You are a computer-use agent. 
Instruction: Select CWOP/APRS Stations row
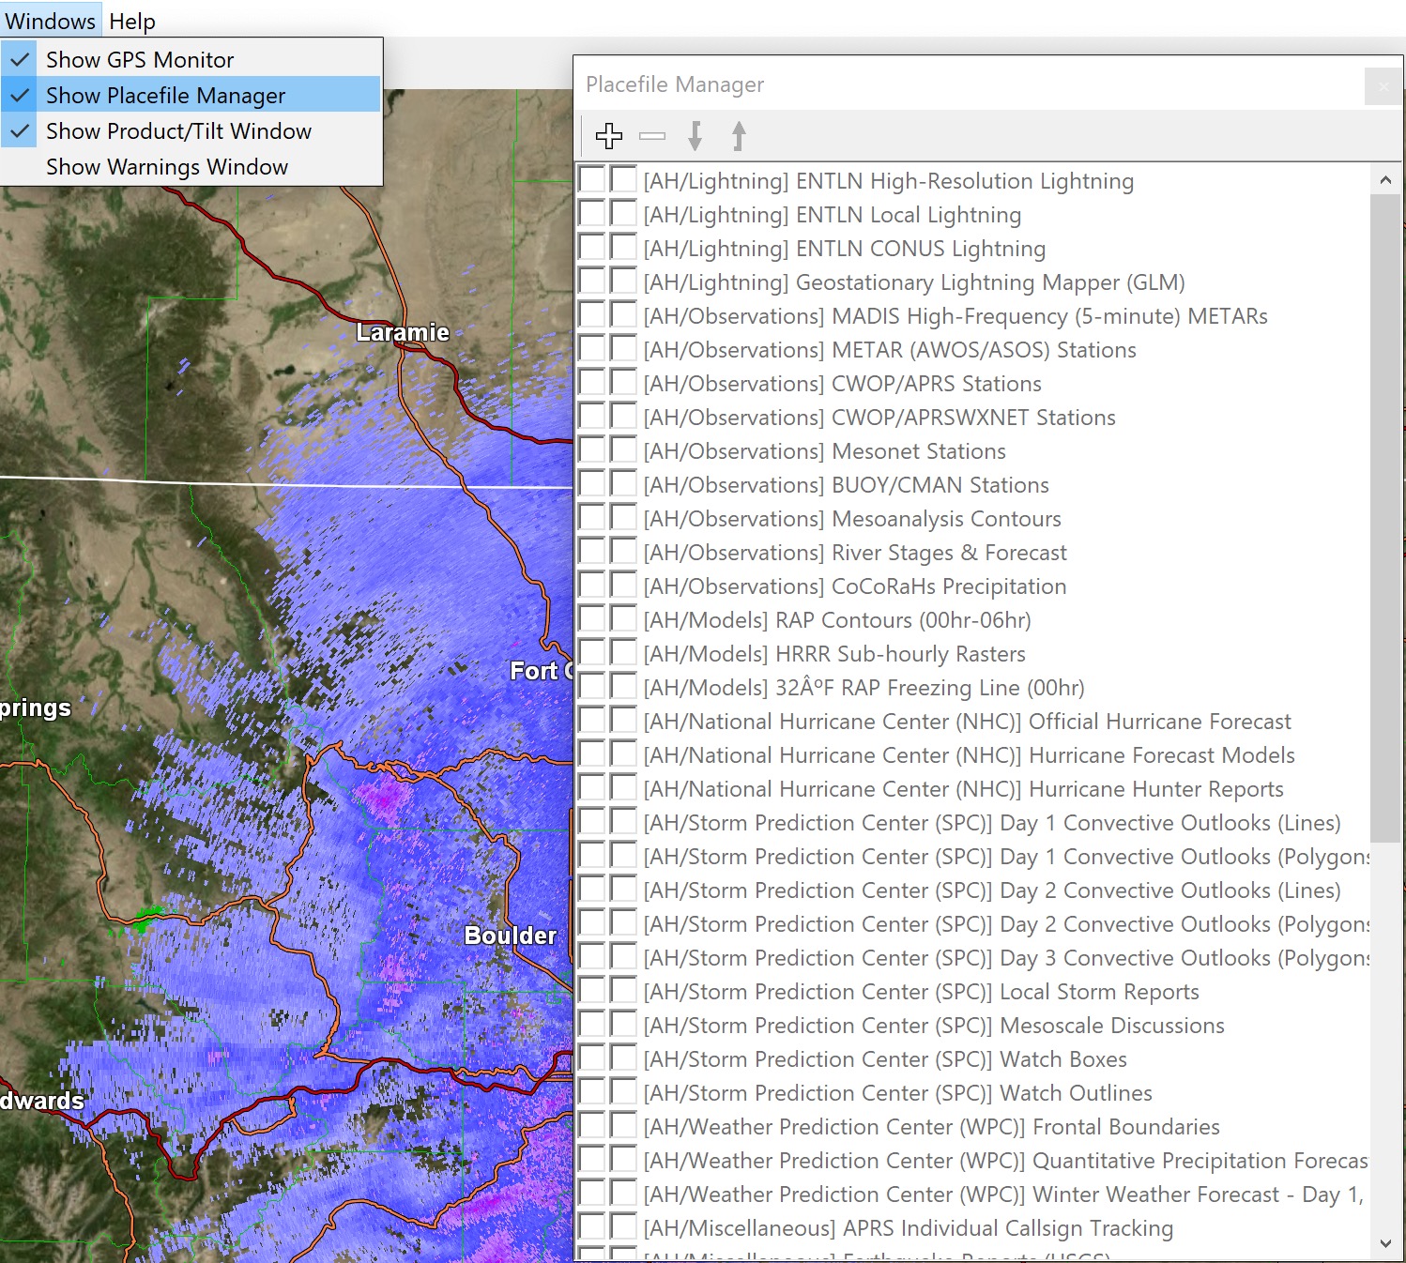(972, 384)
